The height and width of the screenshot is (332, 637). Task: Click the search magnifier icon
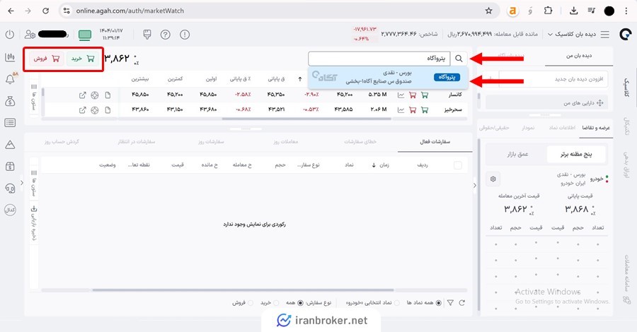(x=459, y=59)
